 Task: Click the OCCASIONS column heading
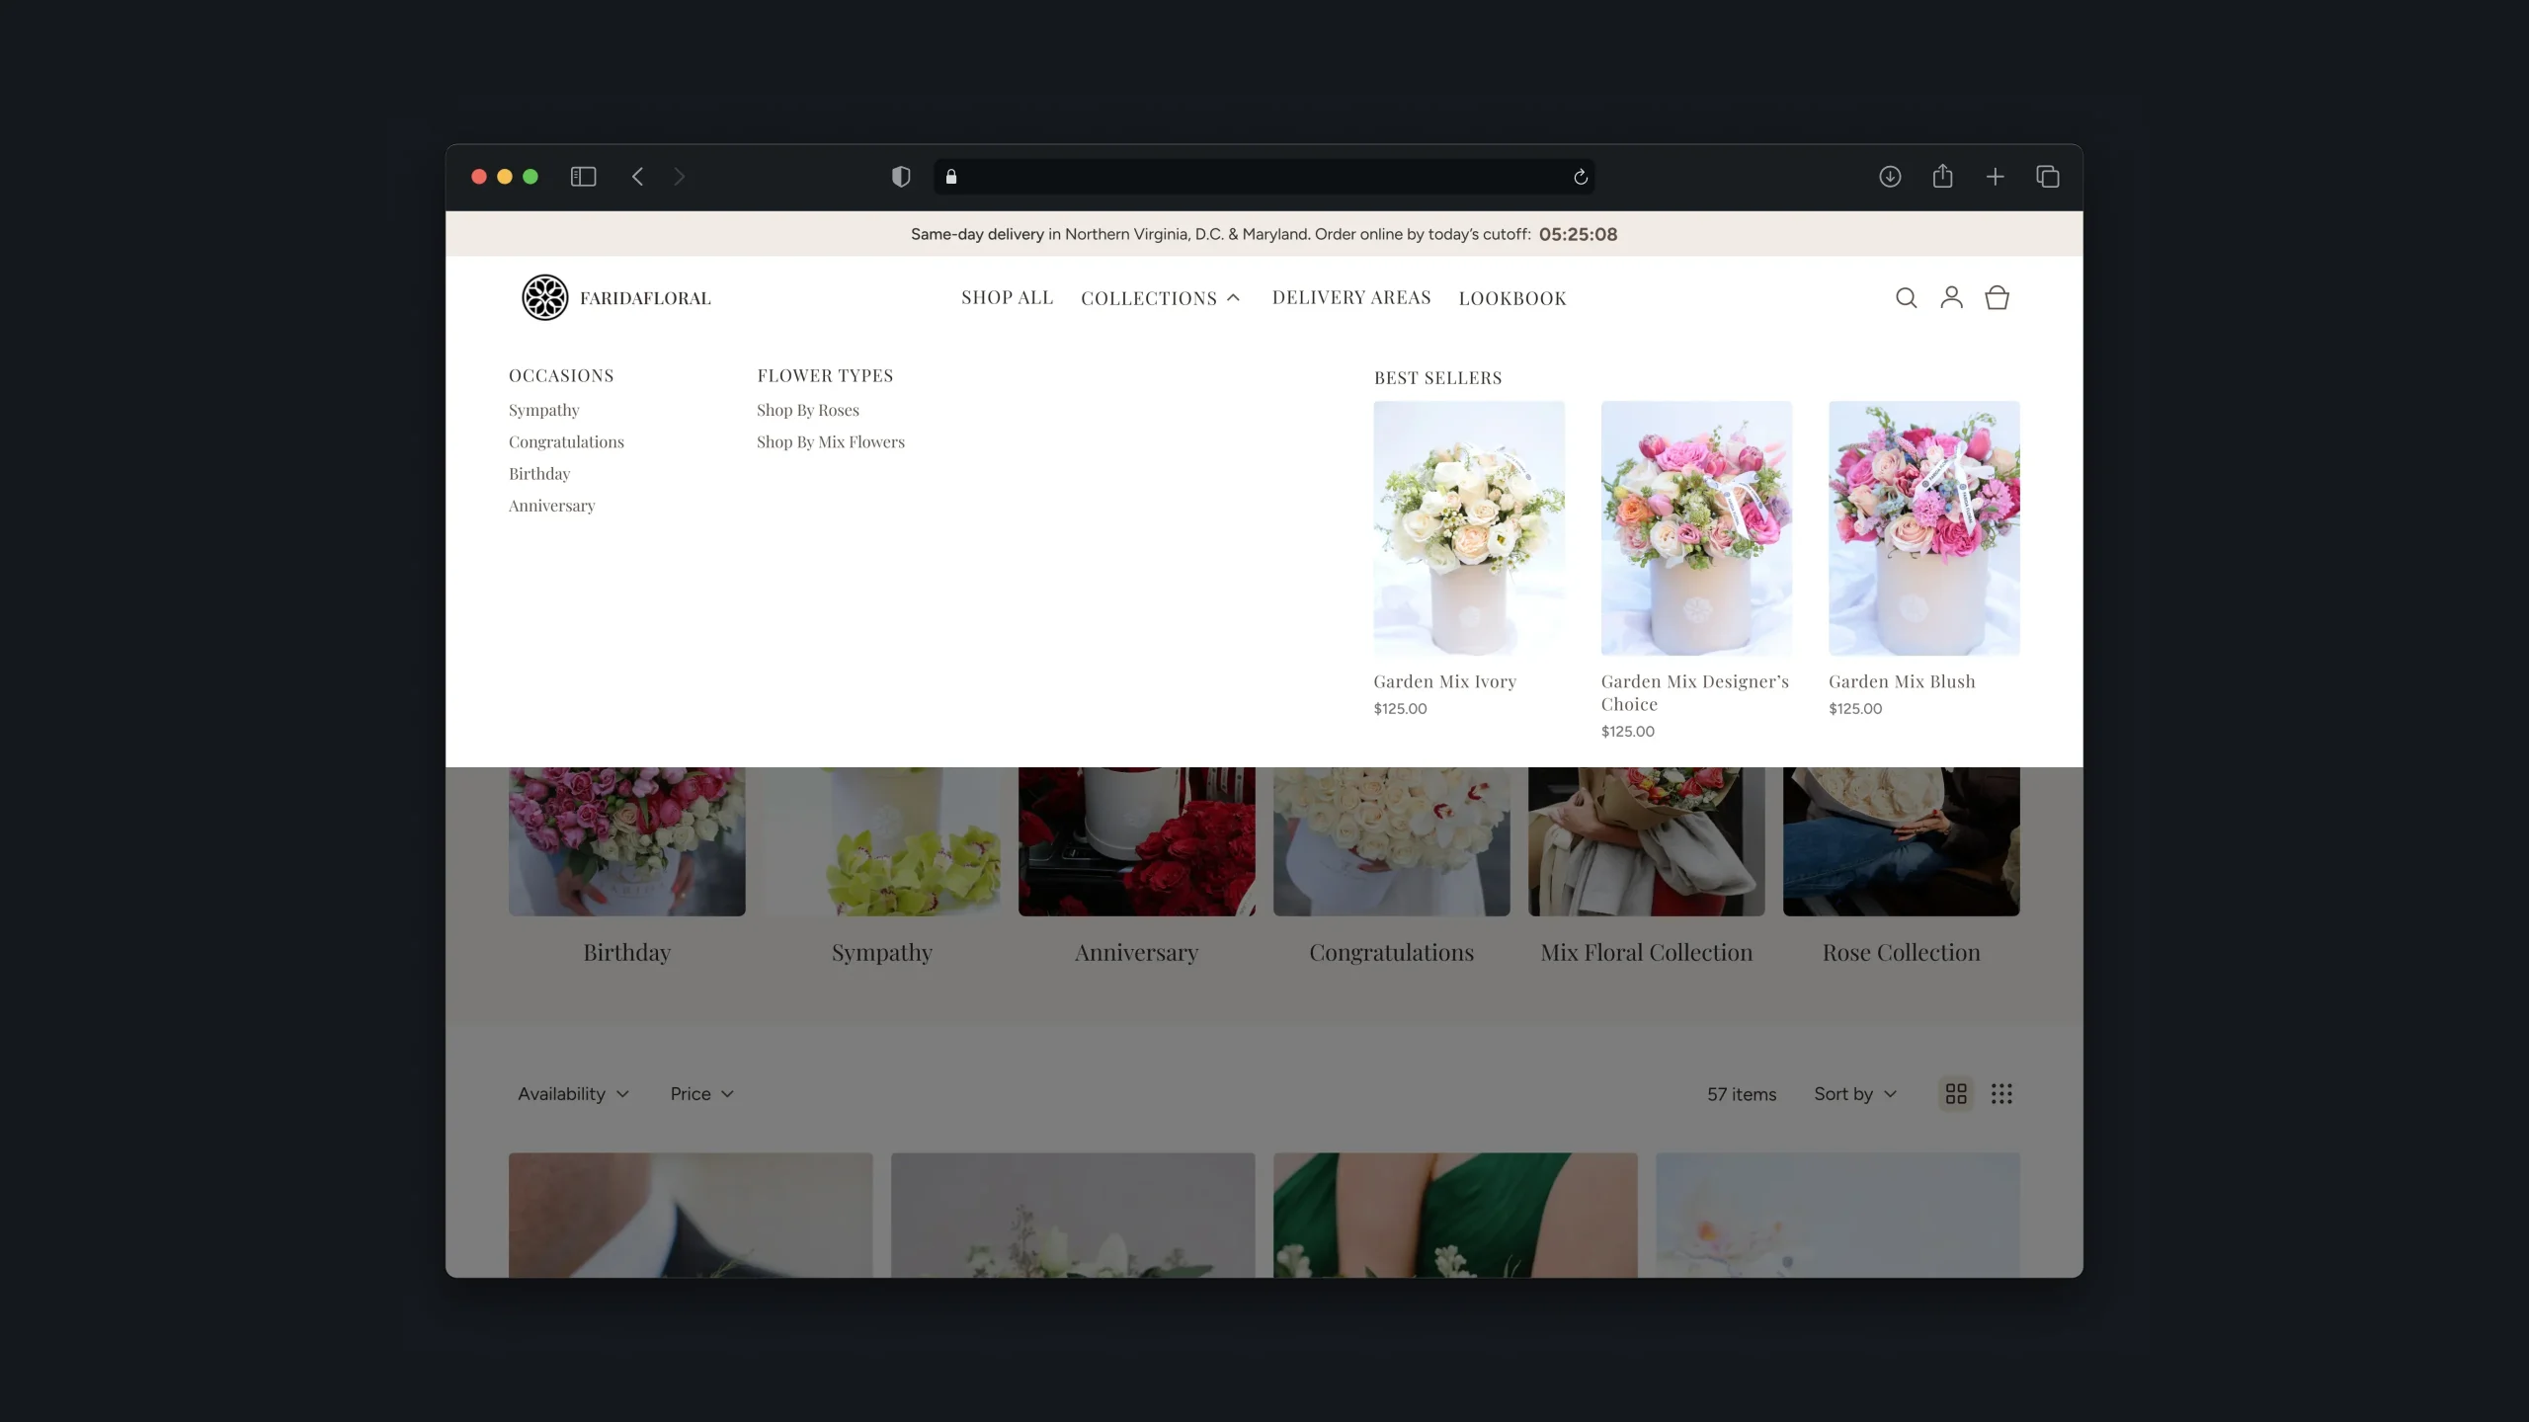coord(560,375)
